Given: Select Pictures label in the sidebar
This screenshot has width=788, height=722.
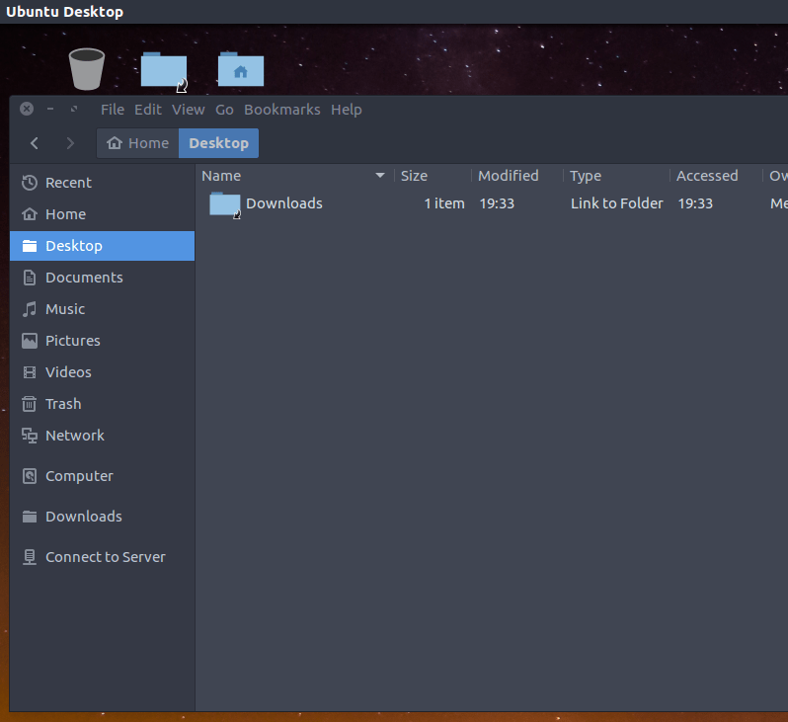Looking at the screenshot, I should pyautogui.click(x=73, y=341).
